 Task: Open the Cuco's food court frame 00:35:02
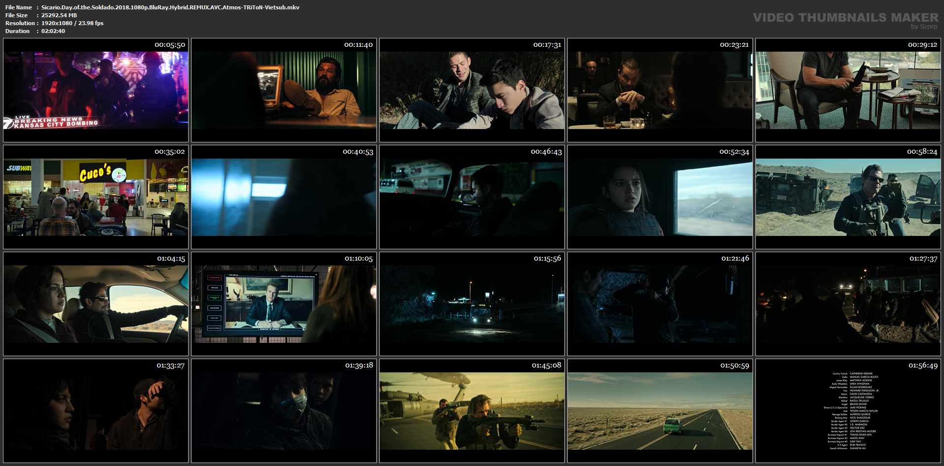96,197
